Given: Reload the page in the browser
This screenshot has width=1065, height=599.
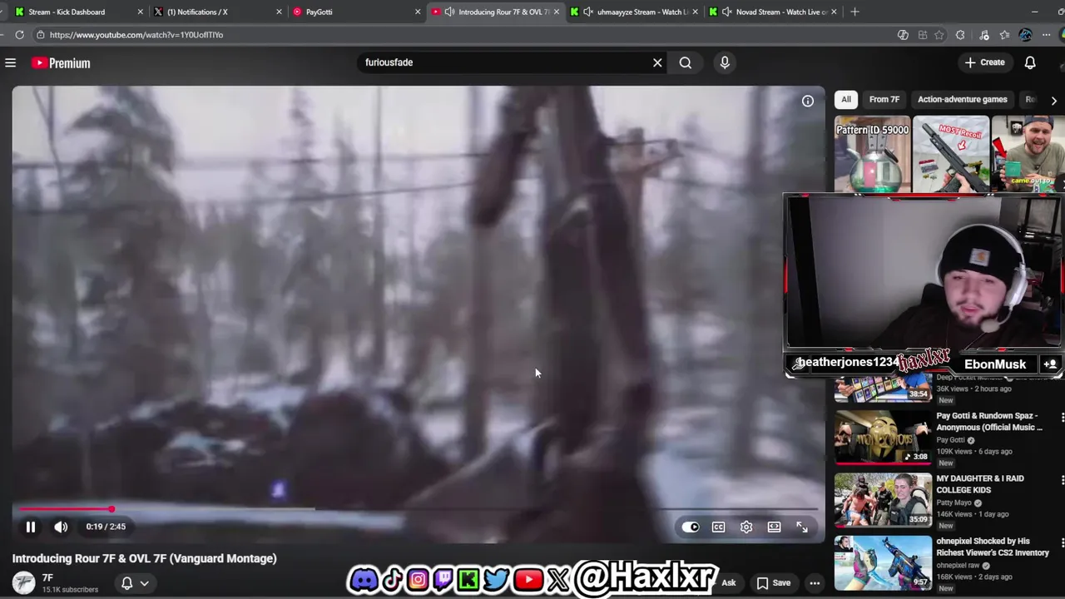Looking at the screenshot, I should click(19, 35).
